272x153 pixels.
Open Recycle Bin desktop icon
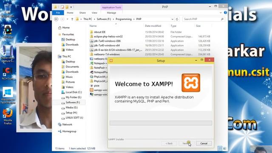8,10
